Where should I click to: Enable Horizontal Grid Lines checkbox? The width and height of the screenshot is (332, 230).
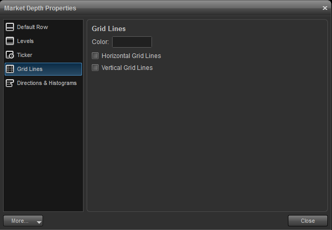click(95, 56)
